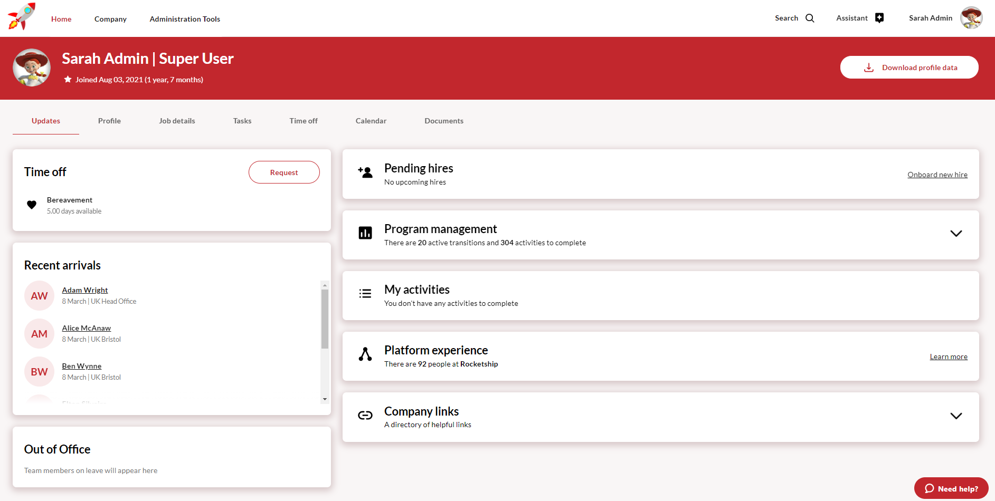995x501 pixels.
Task: Open the Sarah Admin user menu avatar
Action: click(x=971, y=18)
